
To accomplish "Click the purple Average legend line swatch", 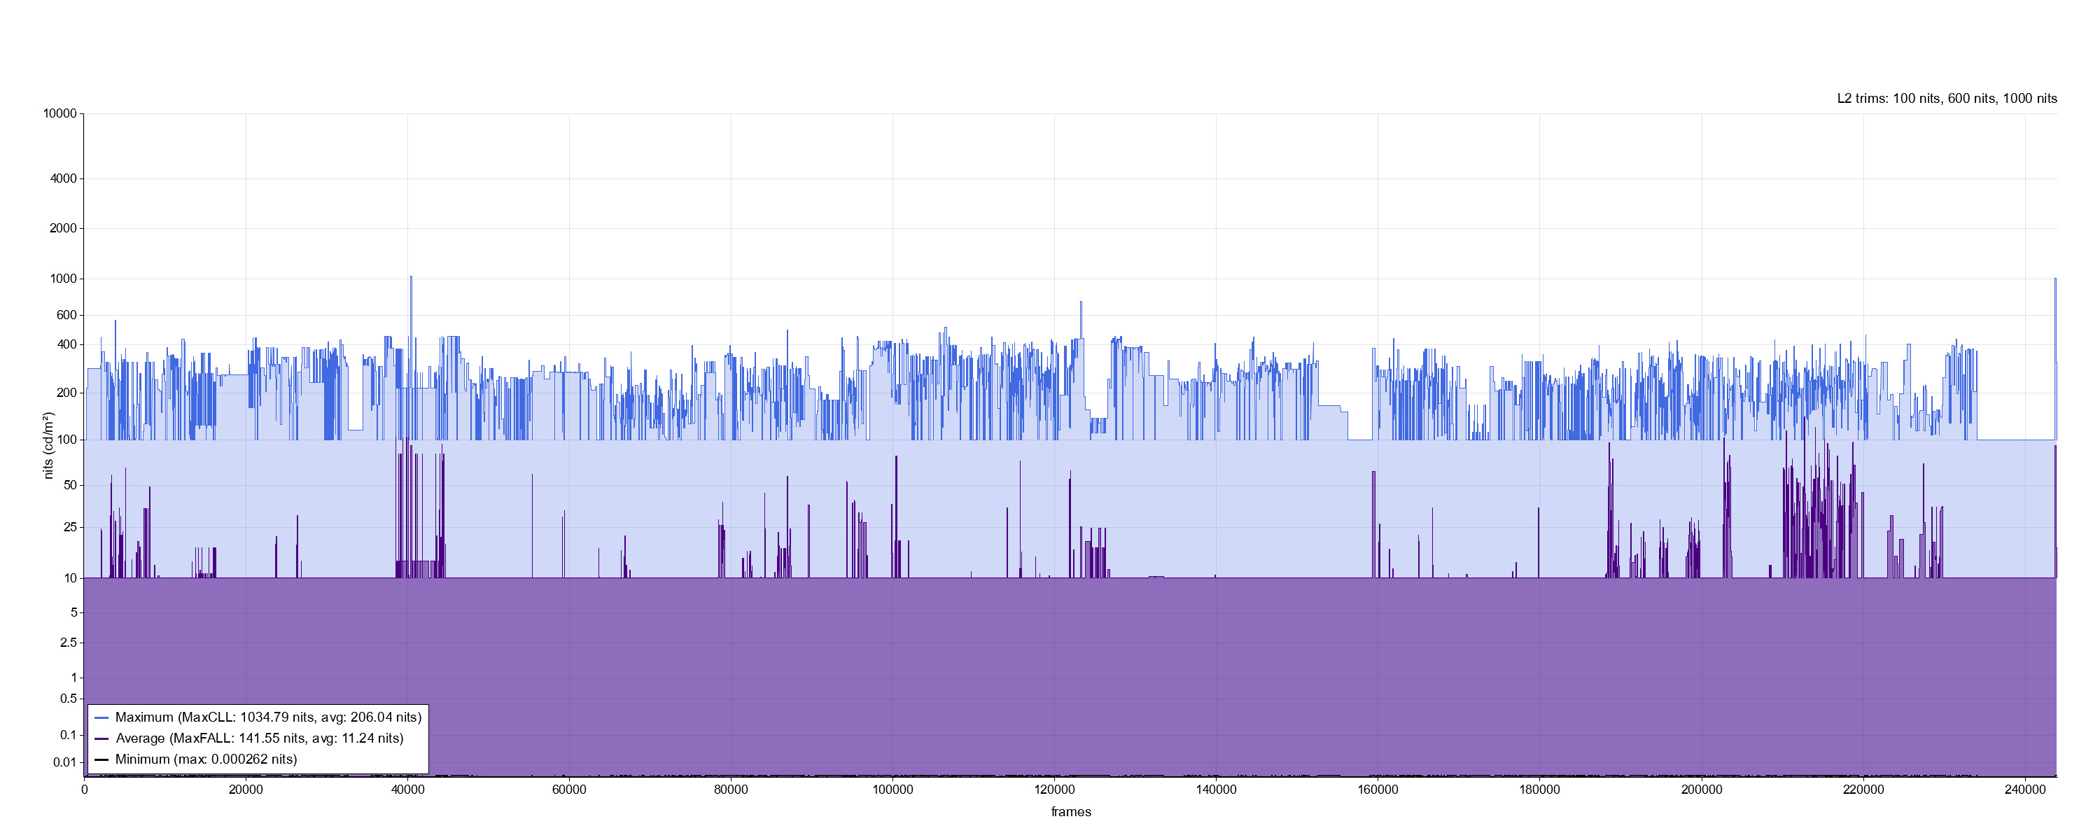I will pos(101,739).
